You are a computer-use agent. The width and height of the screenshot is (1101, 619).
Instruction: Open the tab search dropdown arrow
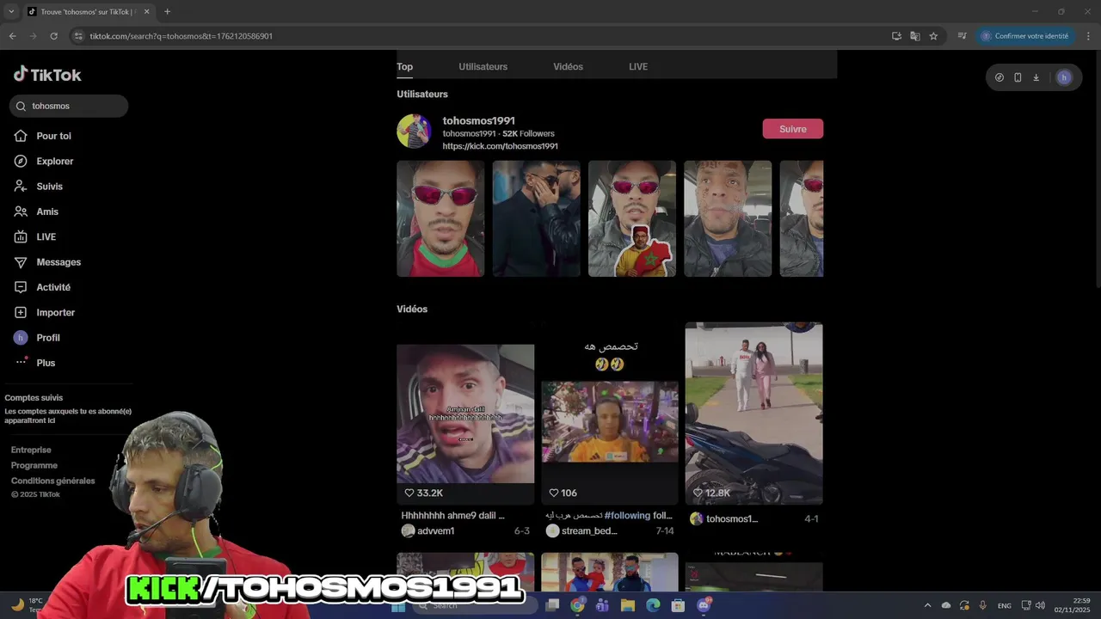(10, 12)
